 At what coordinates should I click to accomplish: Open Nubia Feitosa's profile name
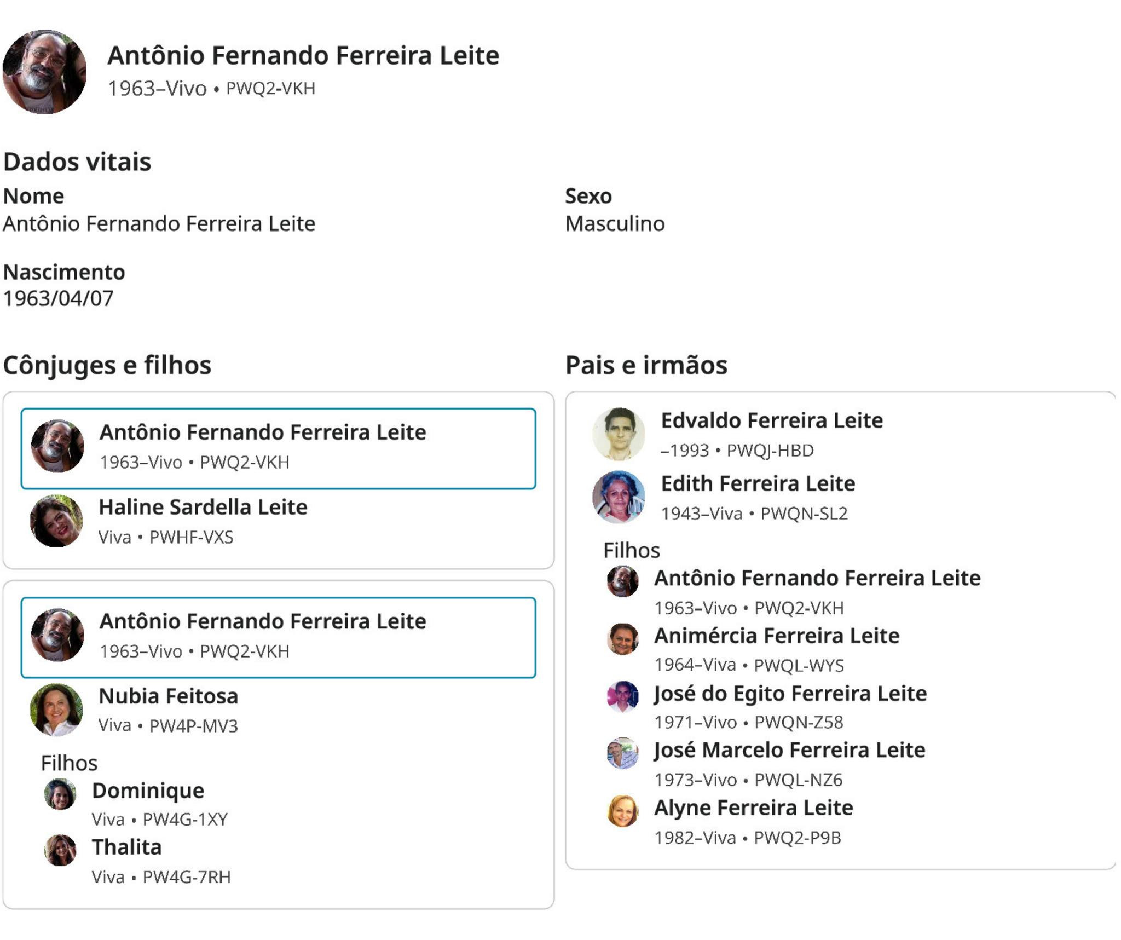click(168, 696)
